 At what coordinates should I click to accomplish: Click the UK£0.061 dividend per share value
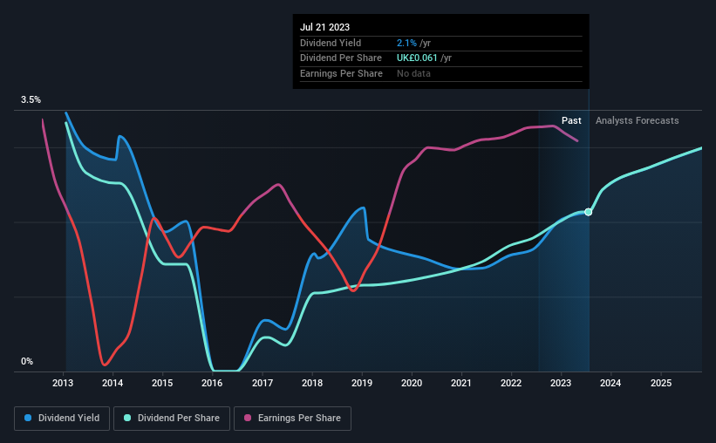417,58
